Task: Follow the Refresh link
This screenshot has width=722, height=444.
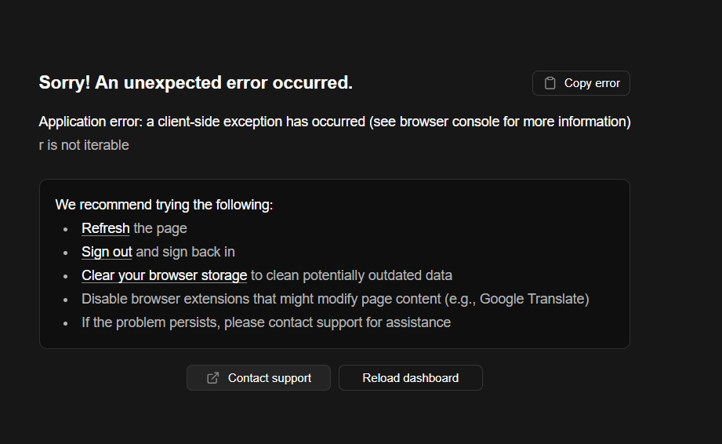Action: tap(106, 228)
